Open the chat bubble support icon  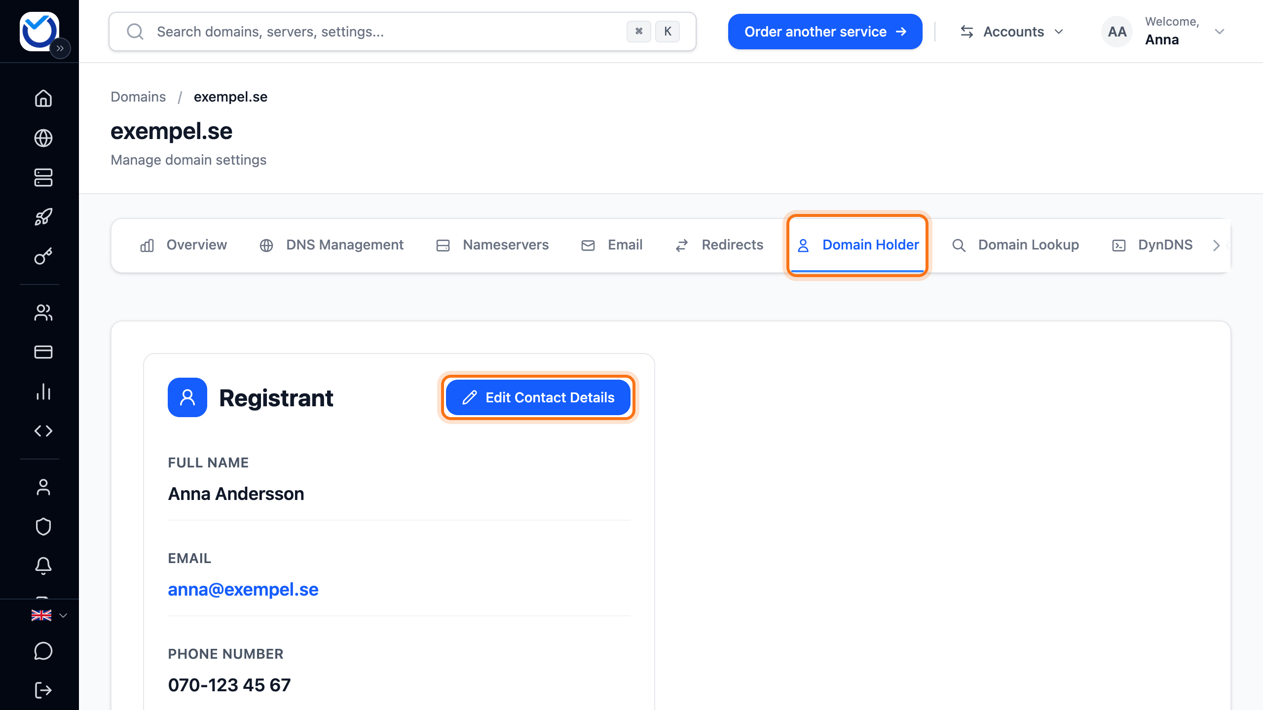[43, 651]
